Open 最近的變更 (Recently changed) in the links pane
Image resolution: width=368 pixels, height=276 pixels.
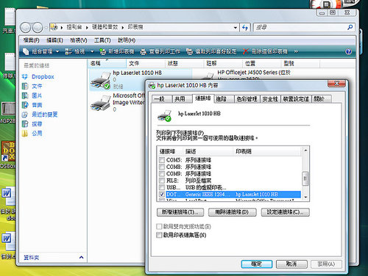[40, 115]
